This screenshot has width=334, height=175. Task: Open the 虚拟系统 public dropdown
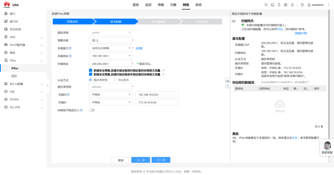[x=110, y=32]
